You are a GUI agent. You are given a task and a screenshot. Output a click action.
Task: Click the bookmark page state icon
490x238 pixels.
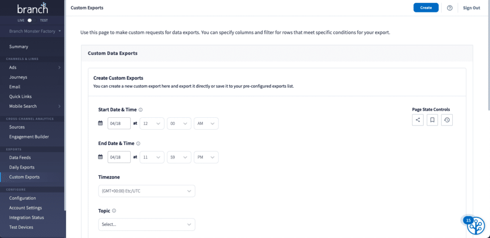(x=432, y=120)
